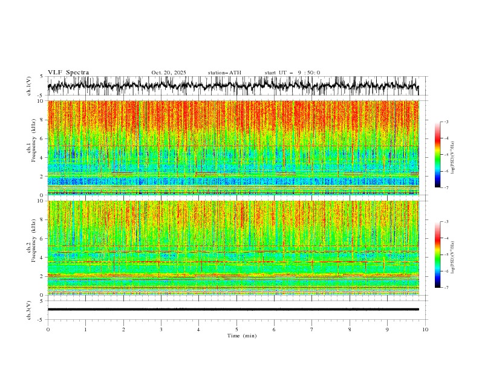
Task: Click the "2" tick on the time axis
Action: tap(123, 329)
